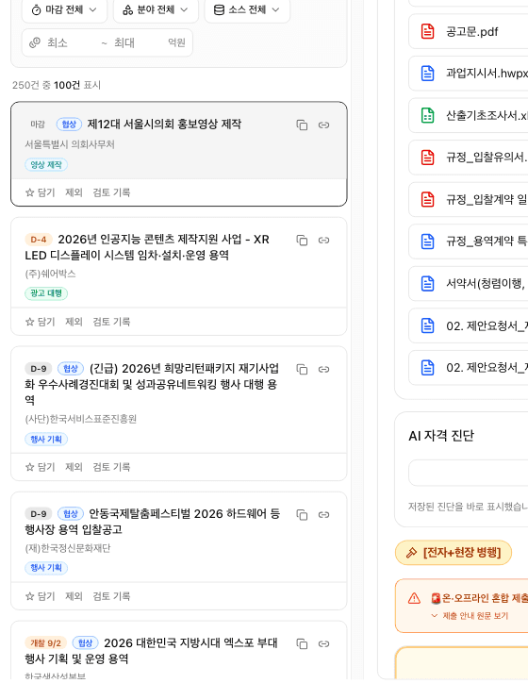The image size is (528, 700).
Task: Open the 소스 전체 source filter dropdown
Action: point(247,9)
